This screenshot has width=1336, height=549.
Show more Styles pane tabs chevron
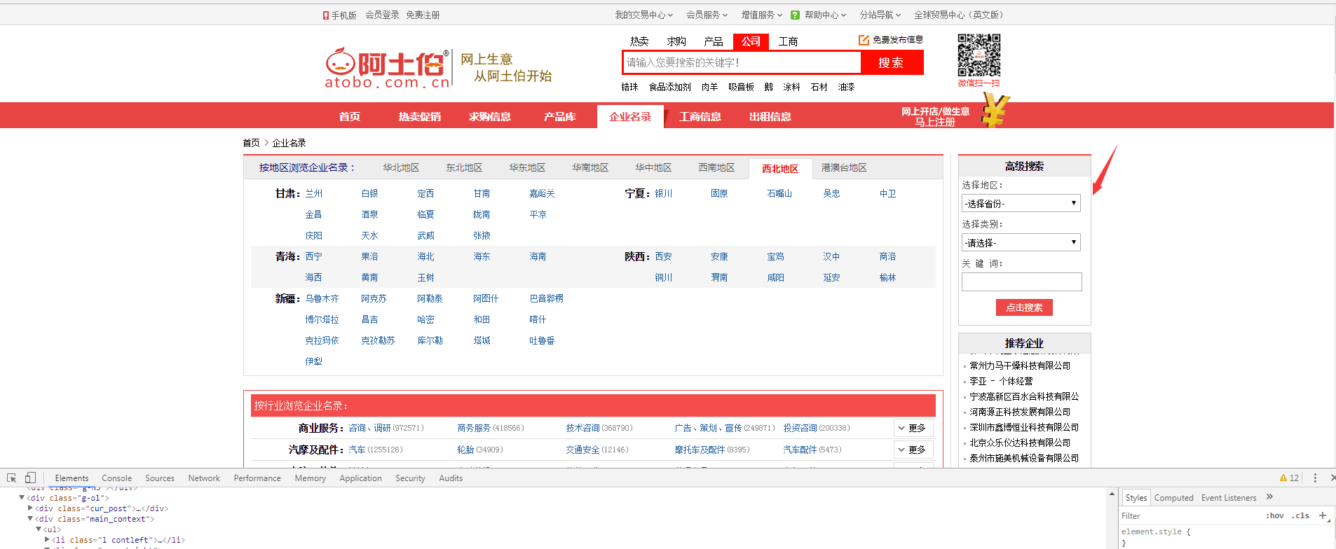click(x=1269, y=497)
